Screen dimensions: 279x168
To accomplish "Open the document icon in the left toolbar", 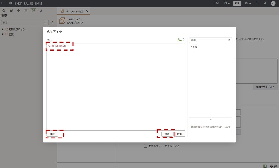I will click(41, 10).
